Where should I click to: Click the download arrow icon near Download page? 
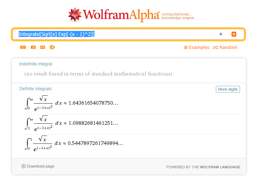point(23,166)
